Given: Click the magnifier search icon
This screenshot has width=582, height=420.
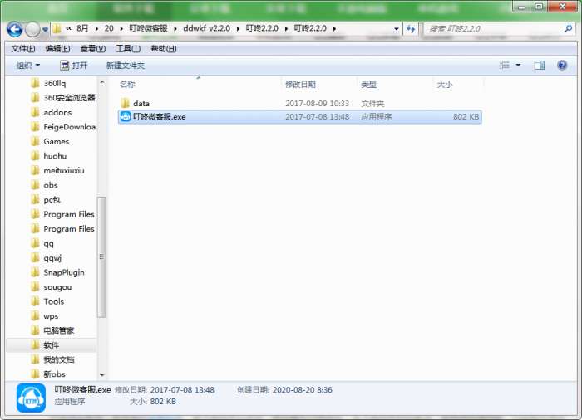Looking at the screenshot, I should click(x=568, y=28).
